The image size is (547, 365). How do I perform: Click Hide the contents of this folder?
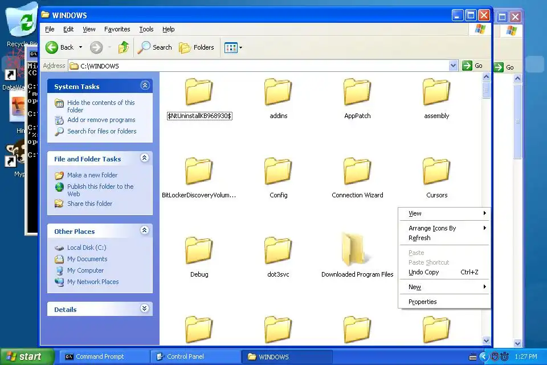pos(101,106)
